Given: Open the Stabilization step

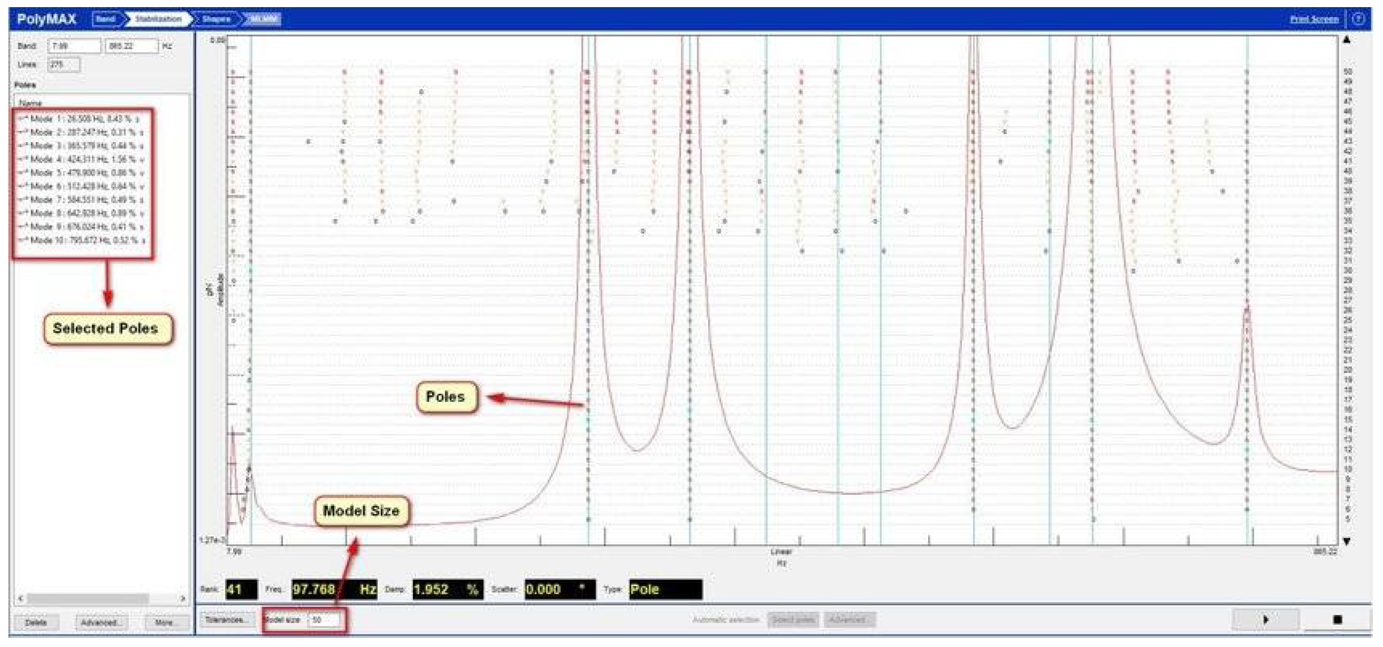Looking at the screenshot, I should click(158, 19).
